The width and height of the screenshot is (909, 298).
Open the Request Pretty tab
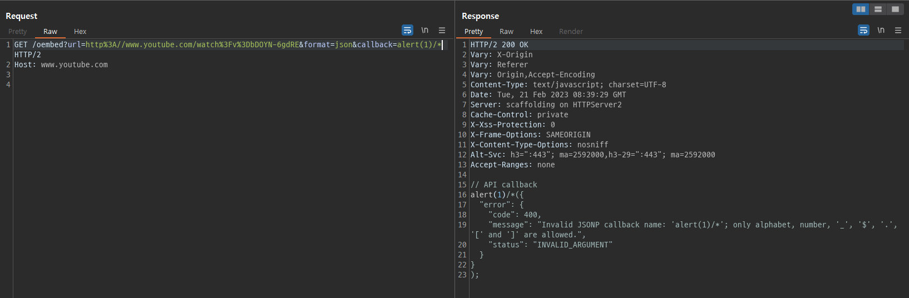click(x=17, y=32)
